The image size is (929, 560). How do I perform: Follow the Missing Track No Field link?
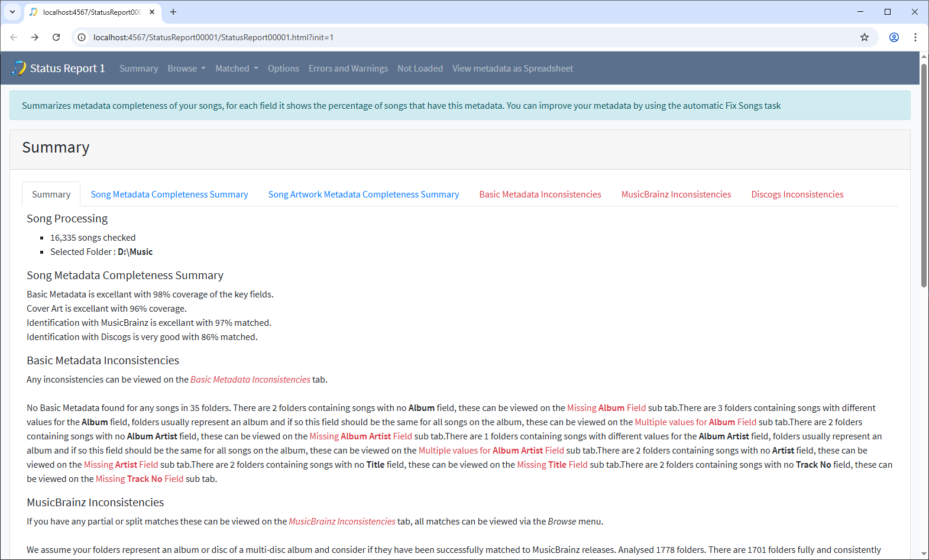pyautogui.click(x=140, y=479)
